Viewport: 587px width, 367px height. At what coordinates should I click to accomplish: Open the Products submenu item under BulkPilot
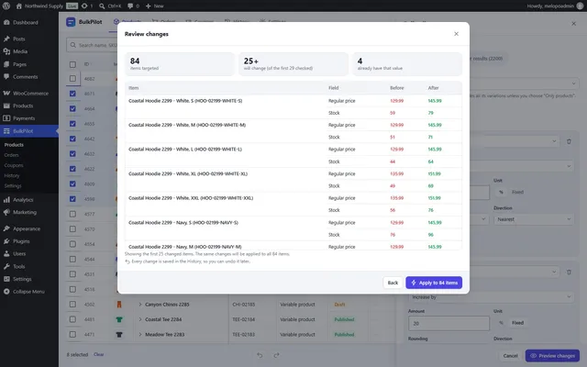point(14,145)
